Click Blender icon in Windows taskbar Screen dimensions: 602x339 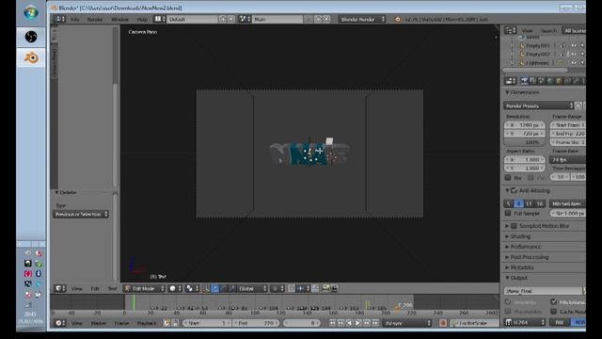(x=31, y=57)
